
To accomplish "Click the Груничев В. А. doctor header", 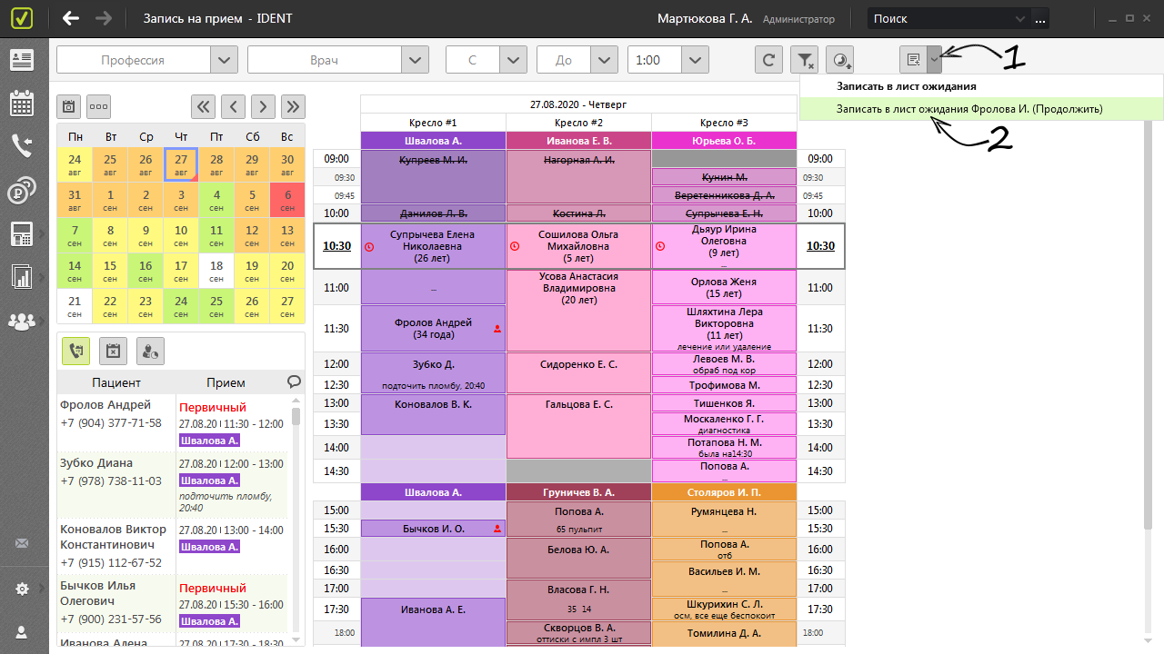I will tap(578, 491).
